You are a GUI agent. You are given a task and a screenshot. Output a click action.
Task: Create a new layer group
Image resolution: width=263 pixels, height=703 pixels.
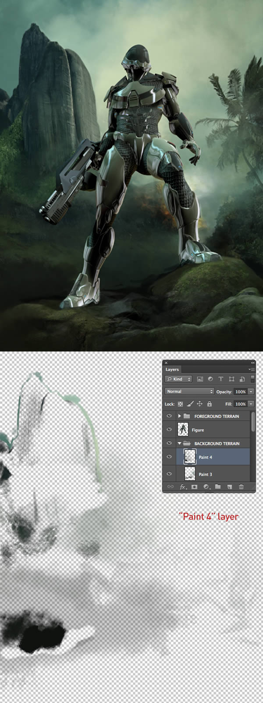218,487
